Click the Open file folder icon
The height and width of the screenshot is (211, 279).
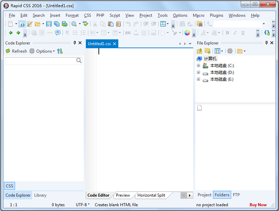(37, 24)
